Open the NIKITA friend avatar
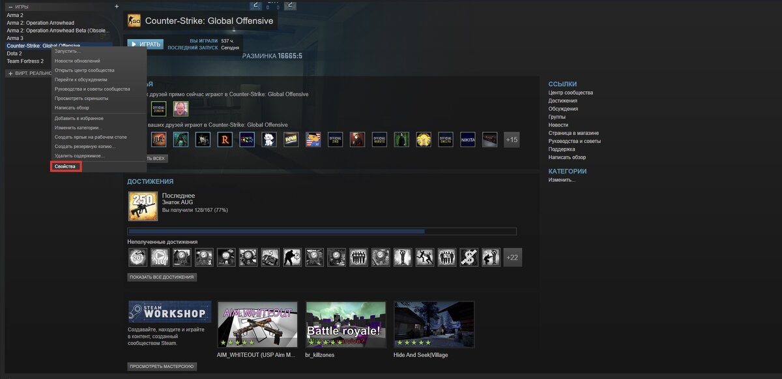This screenshot has height=379, width=782. pyautogui.click(x=468, y=140)
